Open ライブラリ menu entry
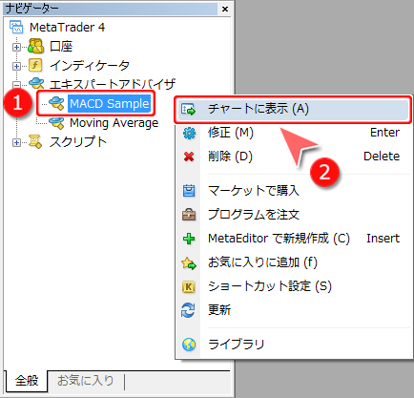This screenshot has width=414, height=398. (293, 345)
